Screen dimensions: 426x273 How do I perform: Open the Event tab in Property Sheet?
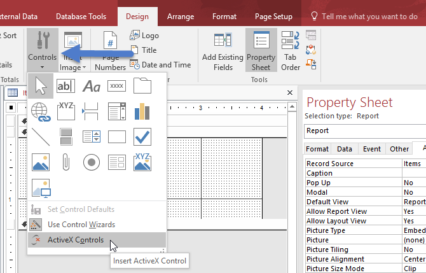click(371, 149)
